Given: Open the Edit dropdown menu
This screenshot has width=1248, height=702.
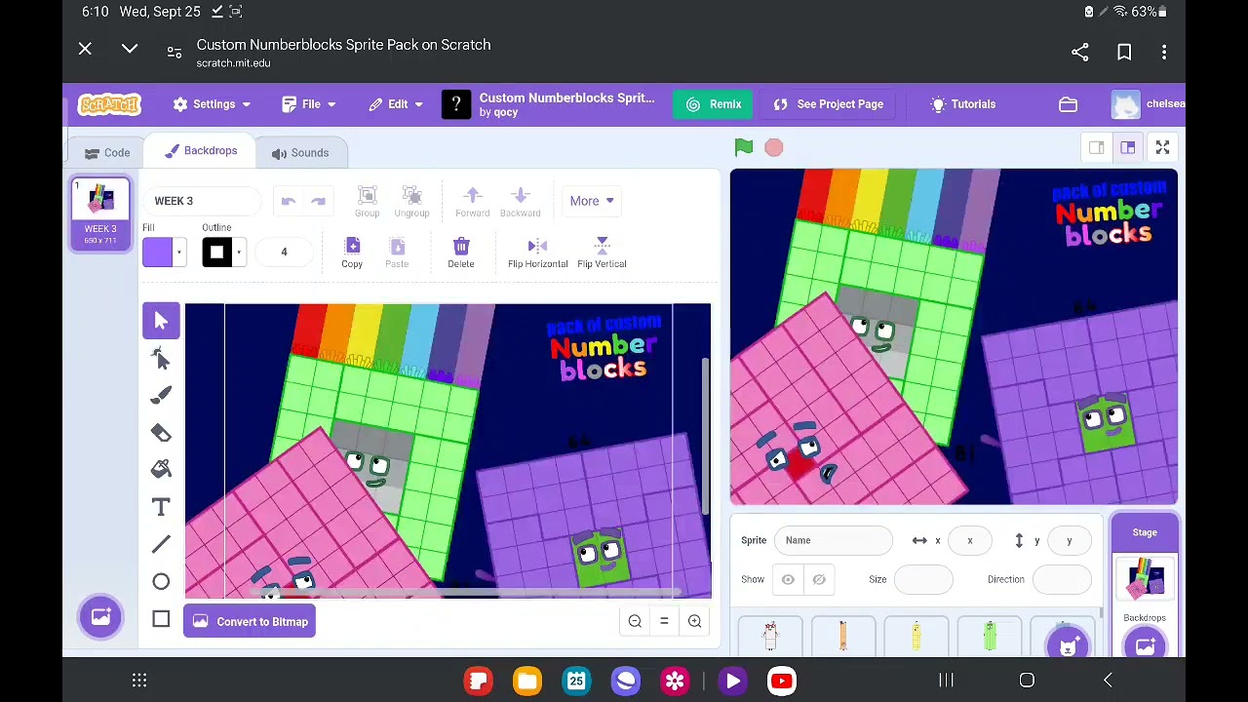Looking at the screenshot, I should (396, 104).
